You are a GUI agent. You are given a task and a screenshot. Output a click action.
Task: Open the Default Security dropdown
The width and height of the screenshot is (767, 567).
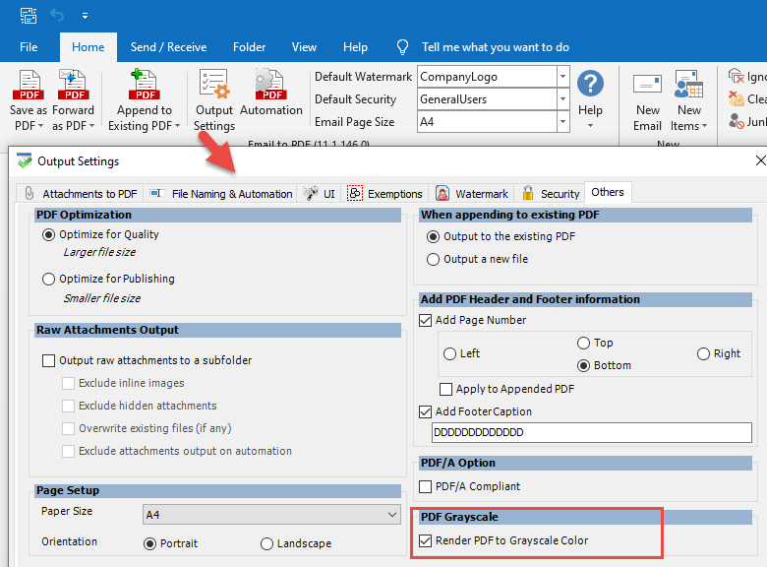tap(562, 99)
